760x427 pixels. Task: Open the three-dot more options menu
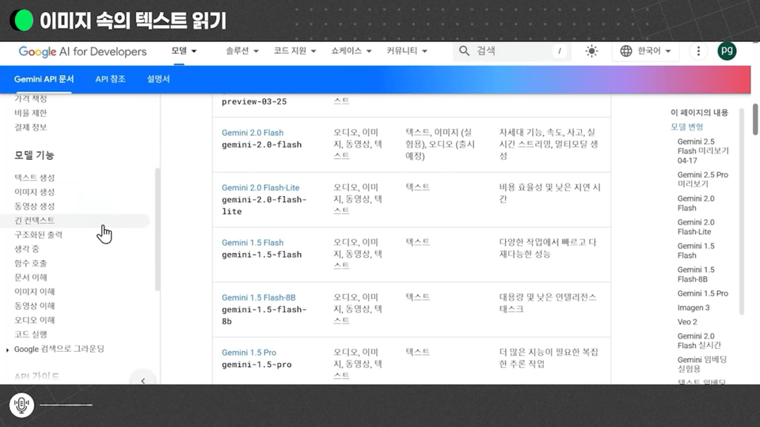[x=698, y=51]
